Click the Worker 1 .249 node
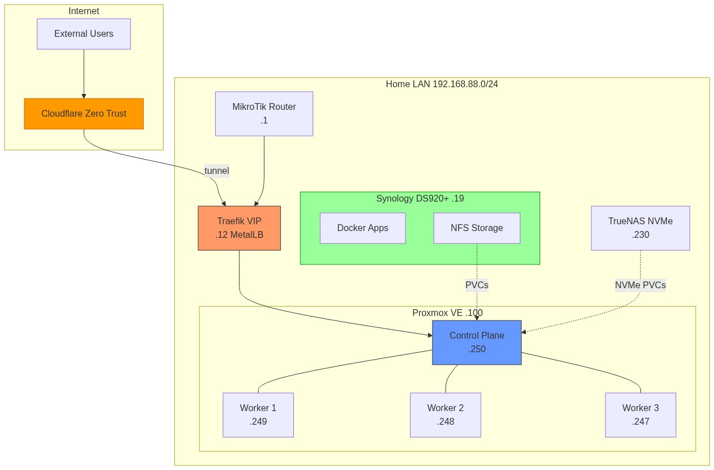Image resolution: width=714 pixels, height=470 pixels. pyautogui.click(x=258, y=415)
